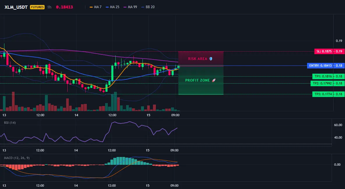
Task: Click the 60.00 RSI axis value
Action: [x=338, y=125]
